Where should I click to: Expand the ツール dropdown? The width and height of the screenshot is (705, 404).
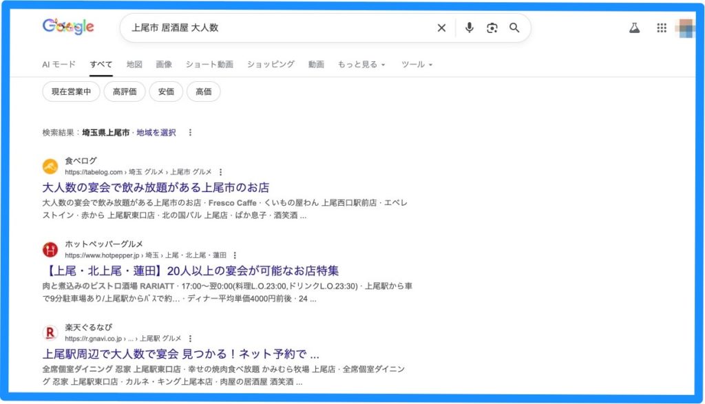coord(417,65)
